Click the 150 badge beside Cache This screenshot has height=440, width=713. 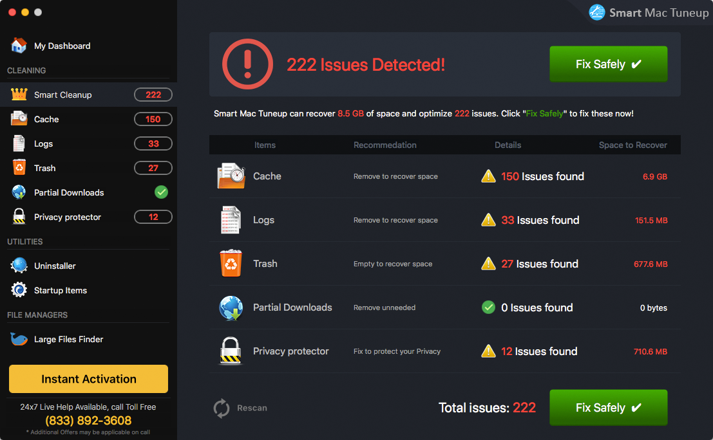tap(153, 119)
